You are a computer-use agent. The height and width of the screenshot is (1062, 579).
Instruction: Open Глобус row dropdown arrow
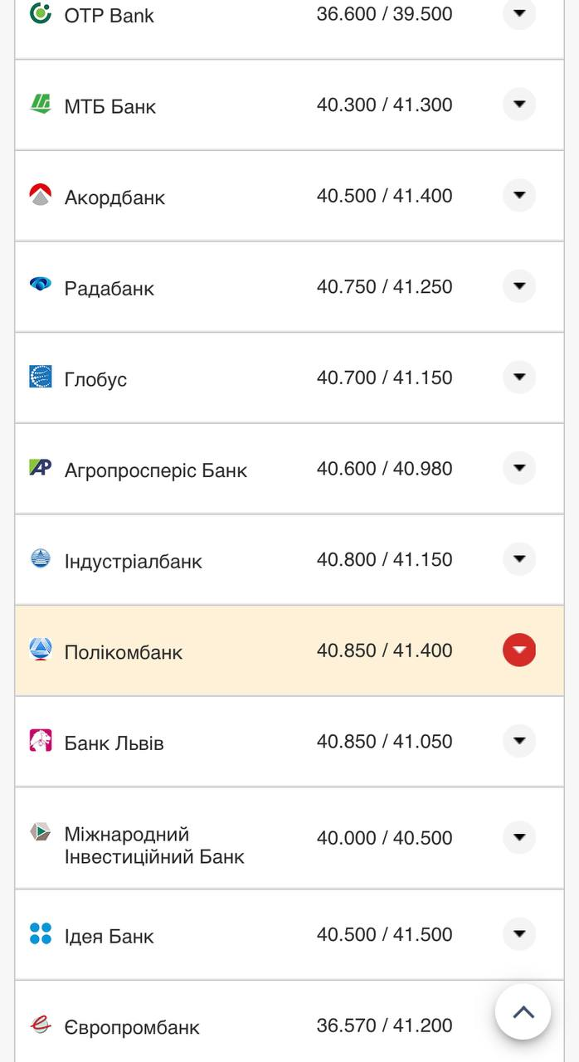pyautogui.click(x=519, y=378)
